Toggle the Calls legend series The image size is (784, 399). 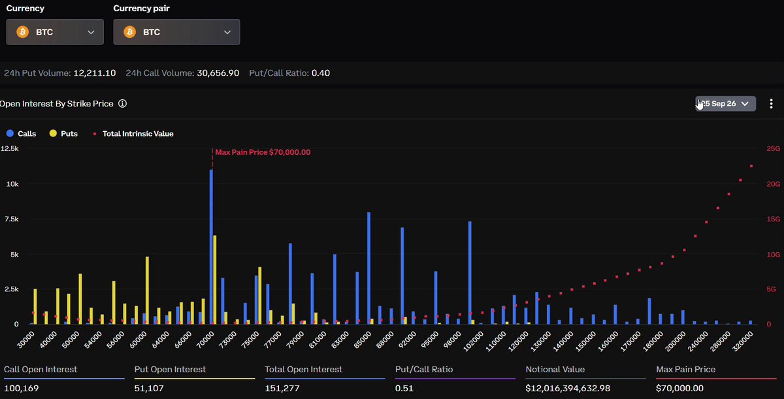click(22, 134)
